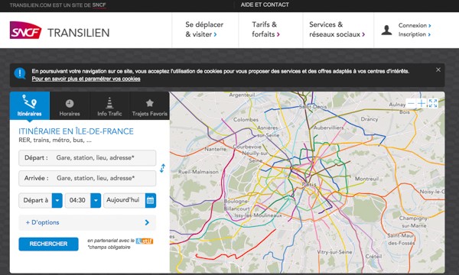Open the Trajets Favoris tab

150,105
